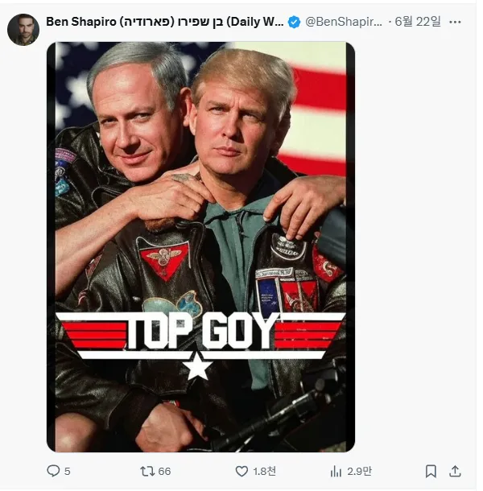Click the blue verified badge
Image resolution: width=483 pixels, height=491 pixels.
coord(295,22)
